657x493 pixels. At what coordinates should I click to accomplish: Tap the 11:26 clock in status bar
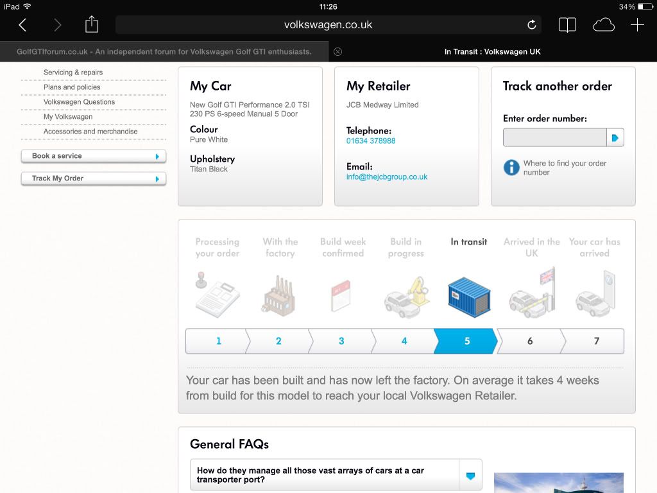[x=328, y=6]
